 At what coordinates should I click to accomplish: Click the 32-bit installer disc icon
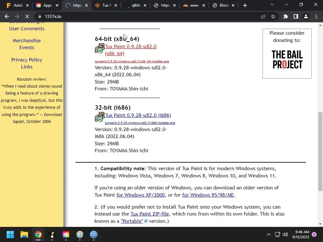[100, 117]
